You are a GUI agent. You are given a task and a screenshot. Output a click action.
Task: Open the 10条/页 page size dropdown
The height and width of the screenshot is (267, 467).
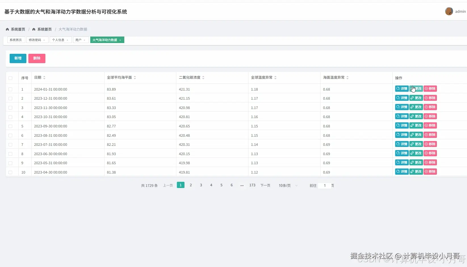(x=288, y=185)
